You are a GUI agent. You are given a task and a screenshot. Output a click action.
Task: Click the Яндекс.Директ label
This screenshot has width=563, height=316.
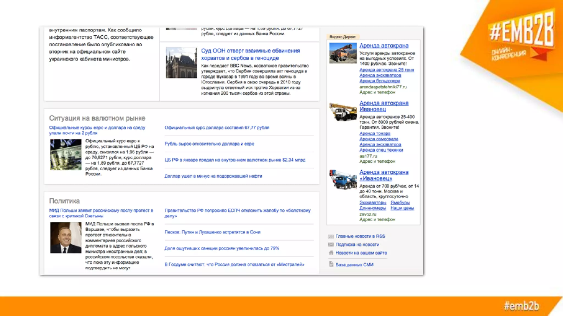pos(342,37)
